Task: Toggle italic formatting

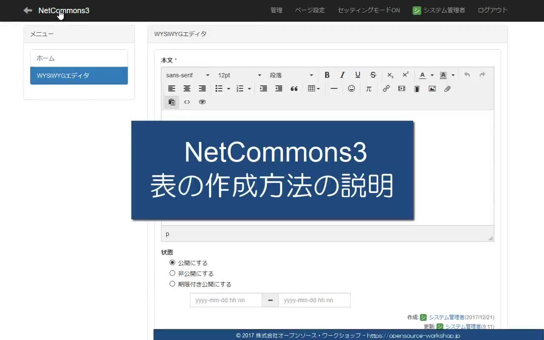Action: click(342, 75)
